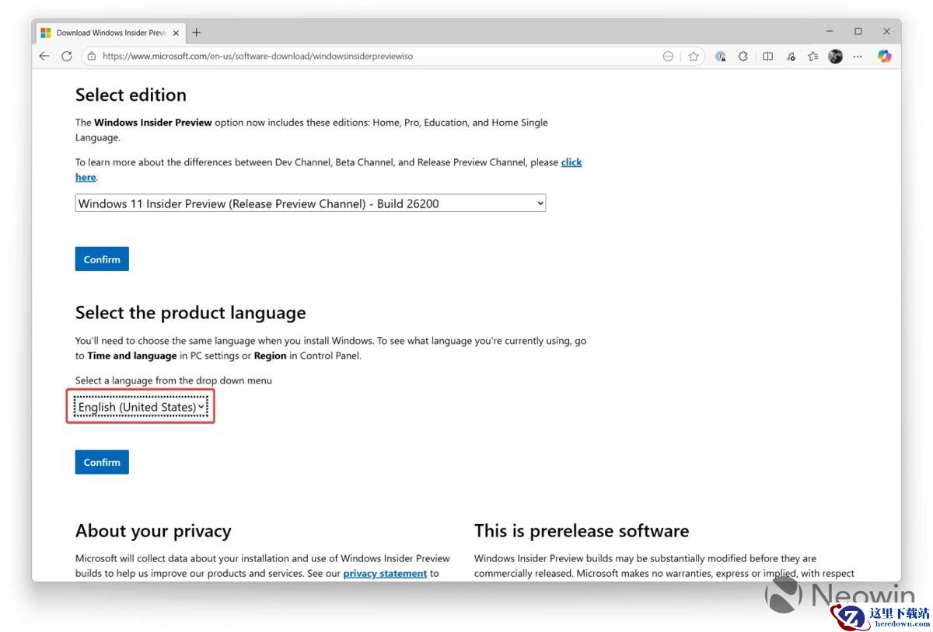Screen dimensions: 933x632
Task: Open the Extensions puzzle piece icon
Action: click(743, 56)
